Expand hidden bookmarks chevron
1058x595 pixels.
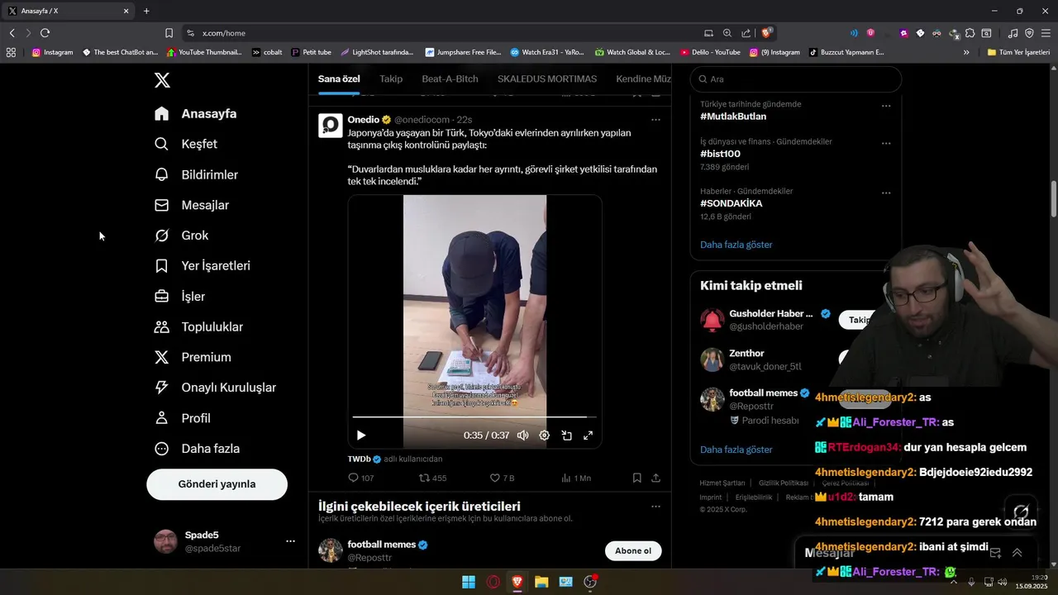point(966,52)
